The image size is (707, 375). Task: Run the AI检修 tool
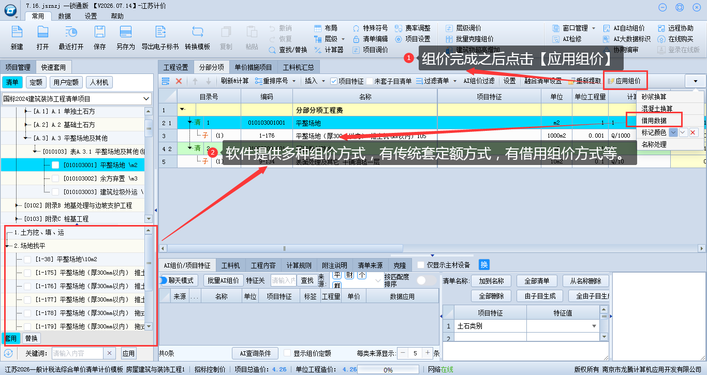click(x=567, y=39)
